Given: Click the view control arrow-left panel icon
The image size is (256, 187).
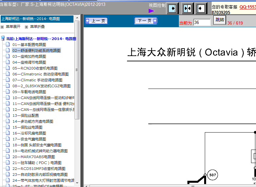Looking at the screenshot, I should pyautogui.click(x=201, y=8).
